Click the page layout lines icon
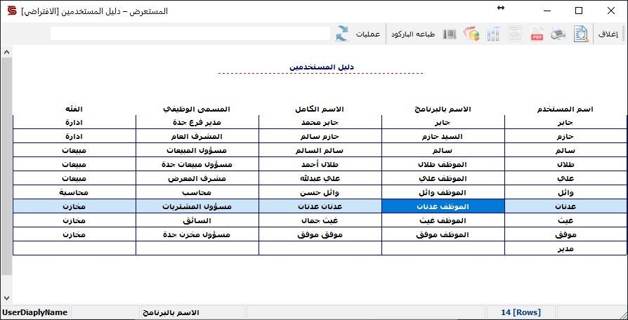The width and height of the screenshot is (628, 320). pyautogui.click(x=515, y=34)
